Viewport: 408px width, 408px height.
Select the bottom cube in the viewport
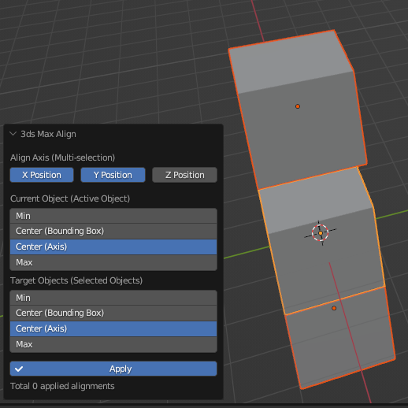coord(341,339)
